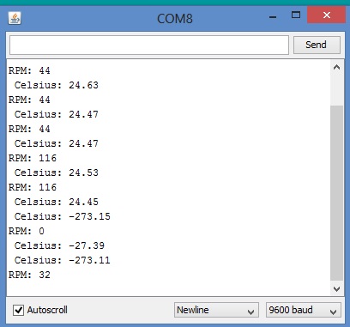
Task: Click the 'Celsius: 24.53' output line
Action: [x=57, y=173]
